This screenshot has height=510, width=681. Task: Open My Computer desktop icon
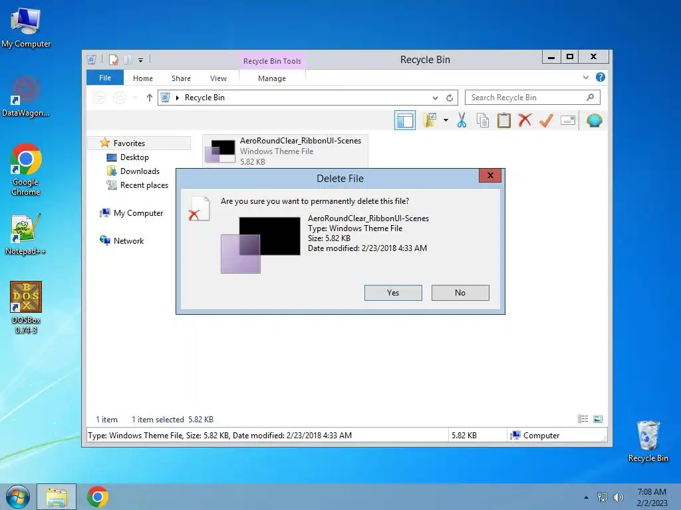(x=26, y=27)
